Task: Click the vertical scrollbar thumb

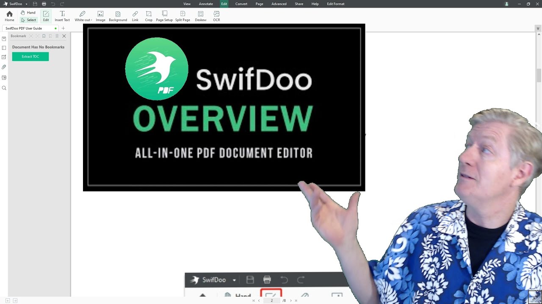Action: [539, 75]
